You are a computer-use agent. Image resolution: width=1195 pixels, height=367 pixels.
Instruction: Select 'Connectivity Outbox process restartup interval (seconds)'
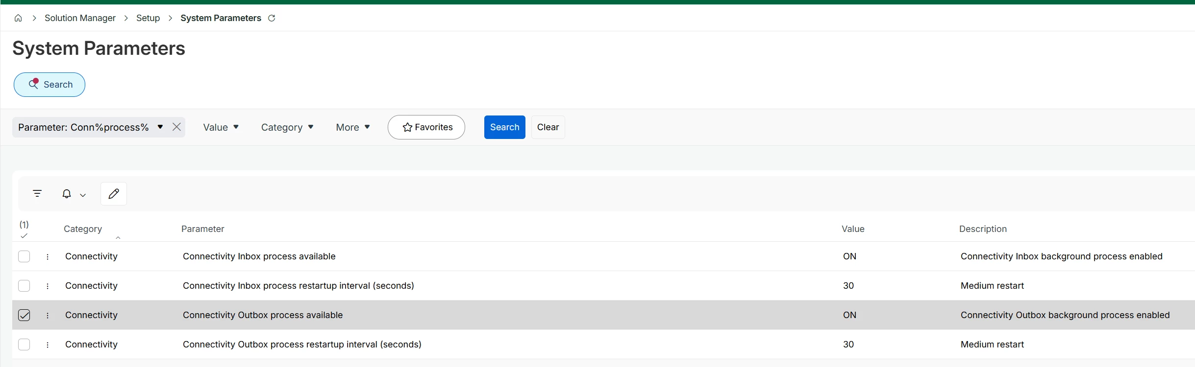[x=302, y=344]
